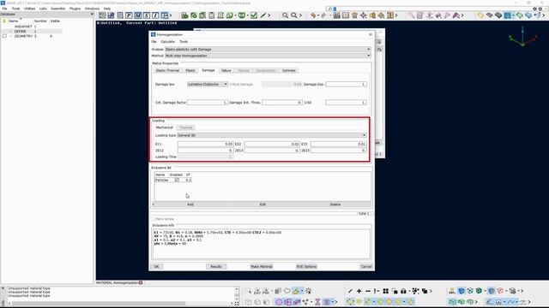Open the Utilities menu in main menu bar
This screenshot has width=549, height=308.
point(29,9)
